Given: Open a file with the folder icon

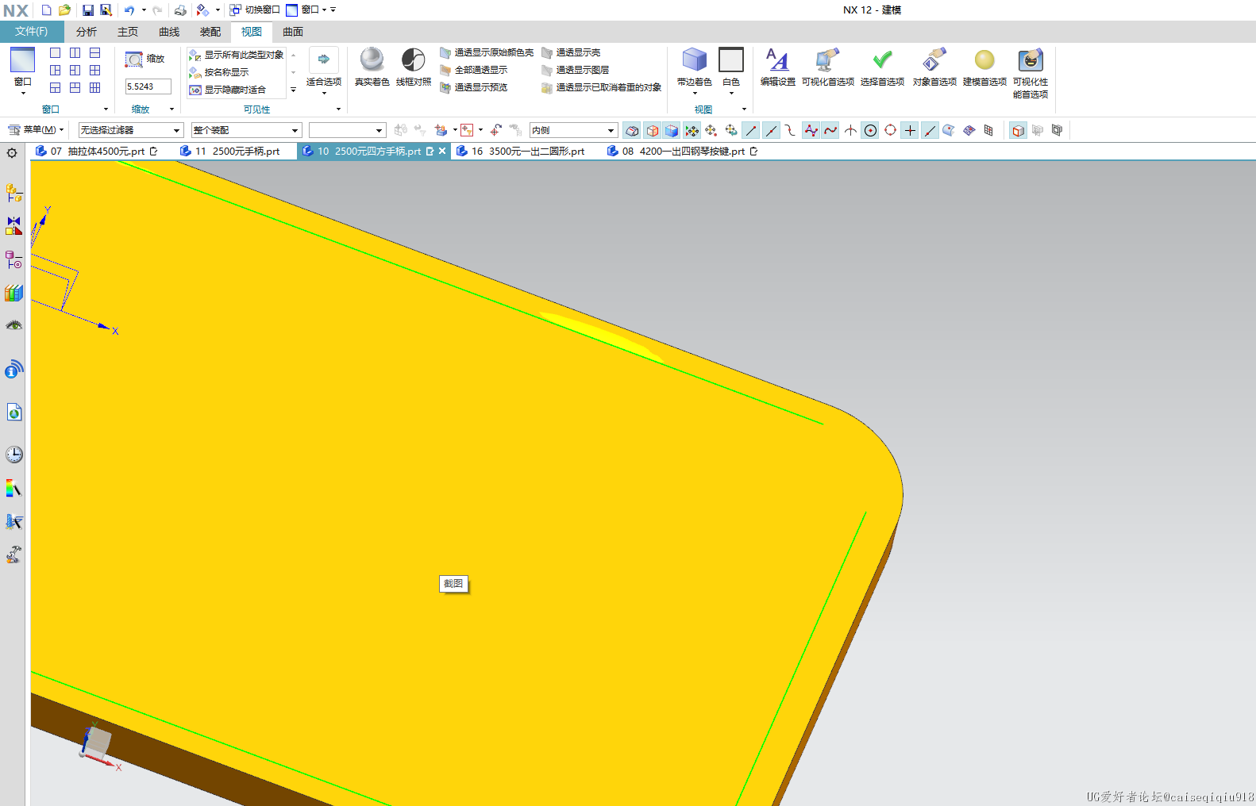Looking at the screenshot, I should point(65,10).
